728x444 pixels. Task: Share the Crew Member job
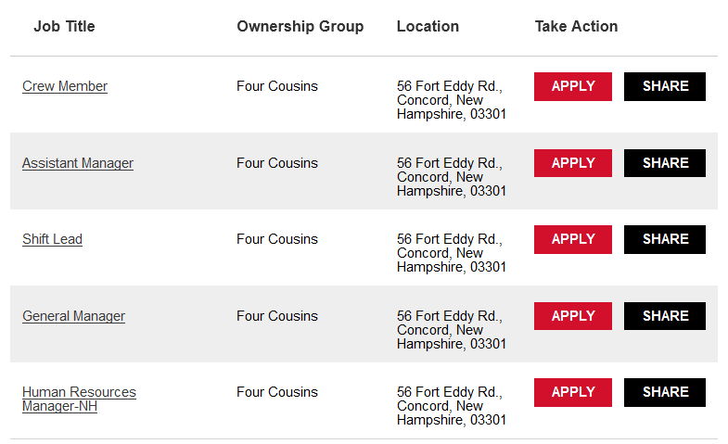[x=665, y=86]
